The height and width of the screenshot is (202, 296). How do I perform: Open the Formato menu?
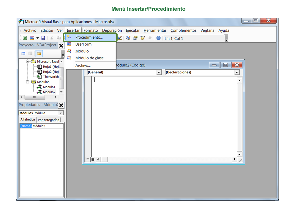(x=91, y=30)
